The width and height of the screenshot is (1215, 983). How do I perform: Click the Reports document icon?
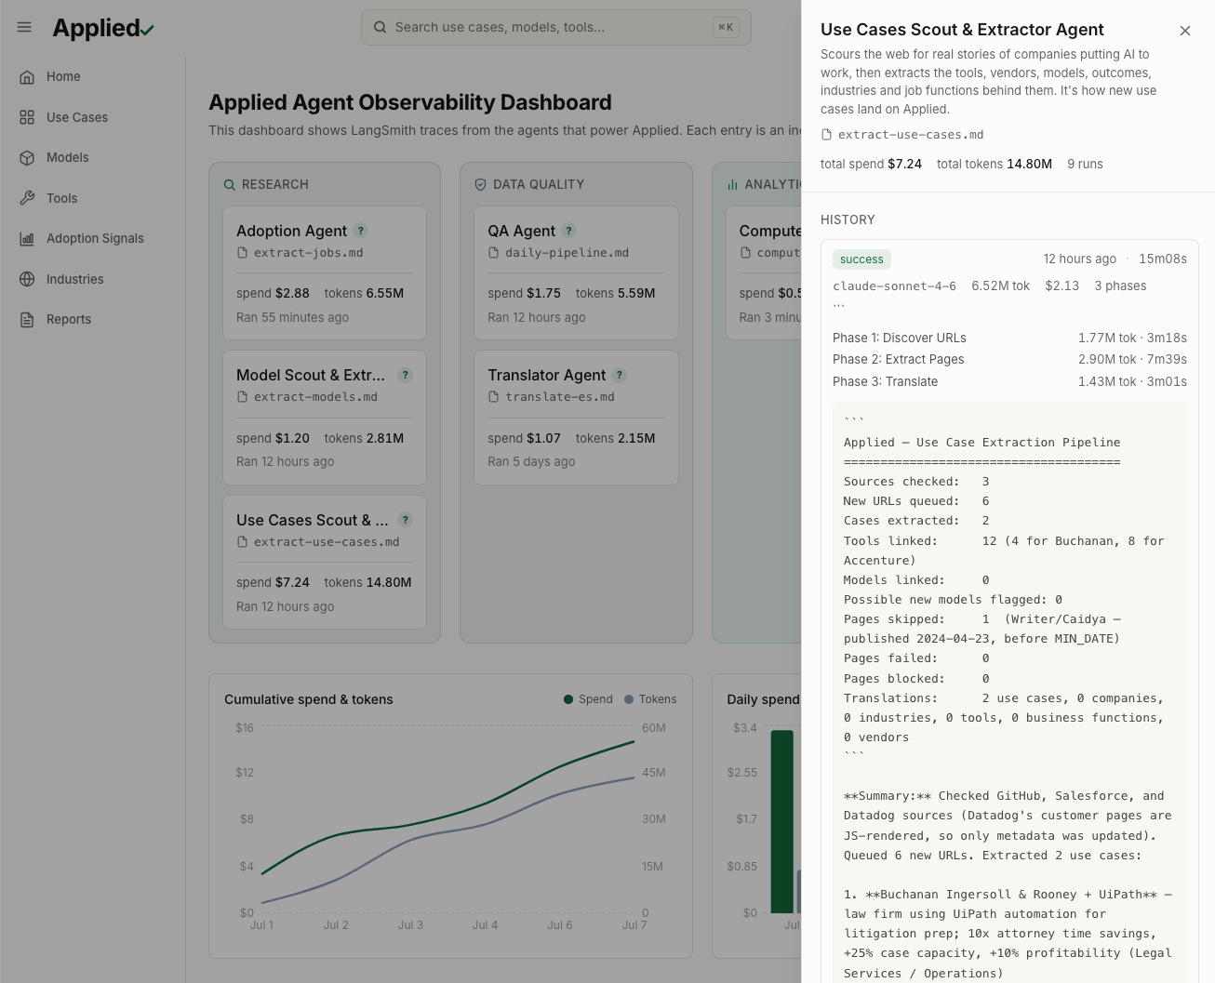(x=27, y=320)
